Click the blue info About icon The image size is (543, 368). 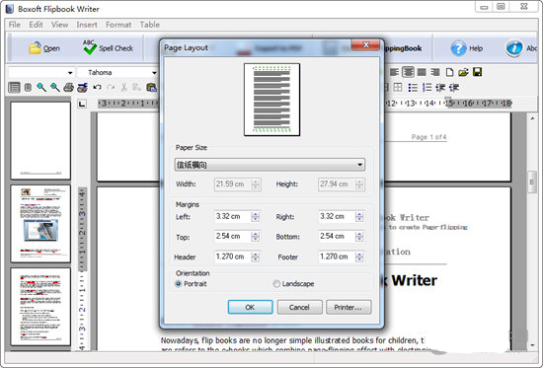(x=514, y=48)
